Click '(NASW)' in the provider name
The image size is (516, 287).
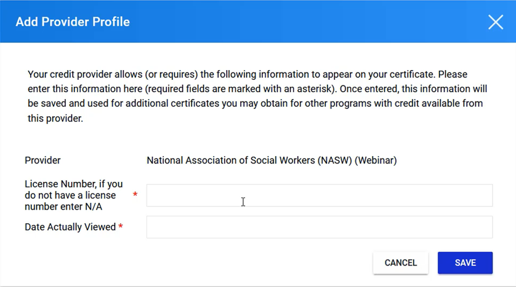[x=335, y=160]
